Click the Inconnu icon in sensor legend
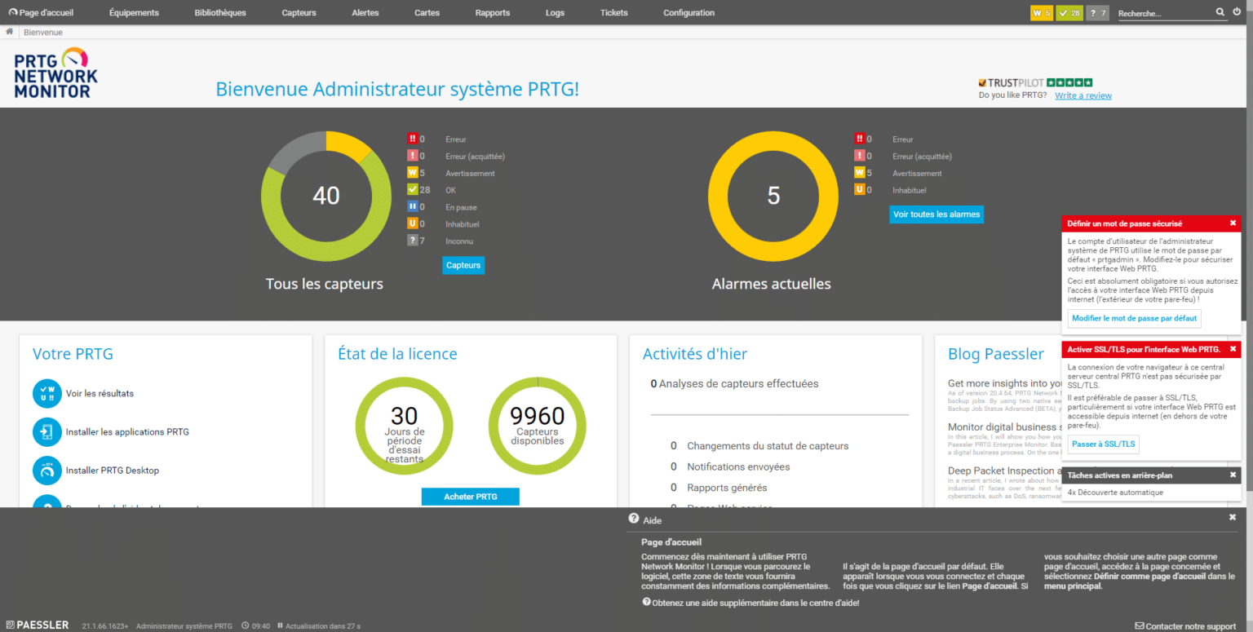 [412, 241]
